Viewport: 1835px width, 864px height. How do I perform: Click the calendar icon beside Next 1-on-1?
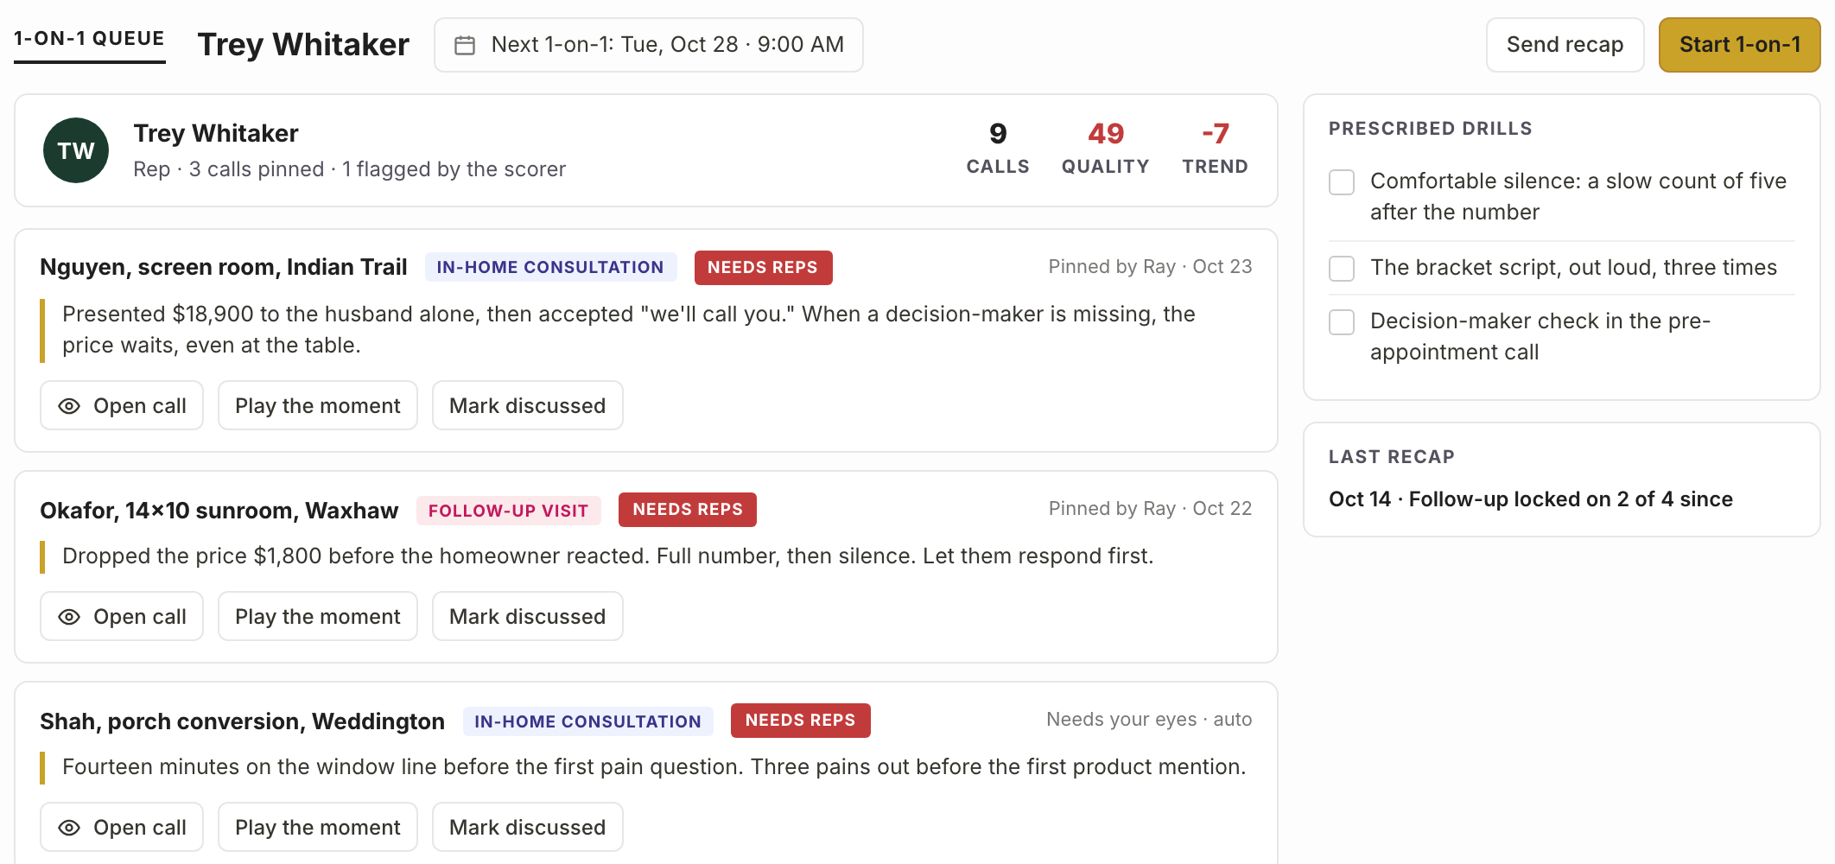pos(465,45)
